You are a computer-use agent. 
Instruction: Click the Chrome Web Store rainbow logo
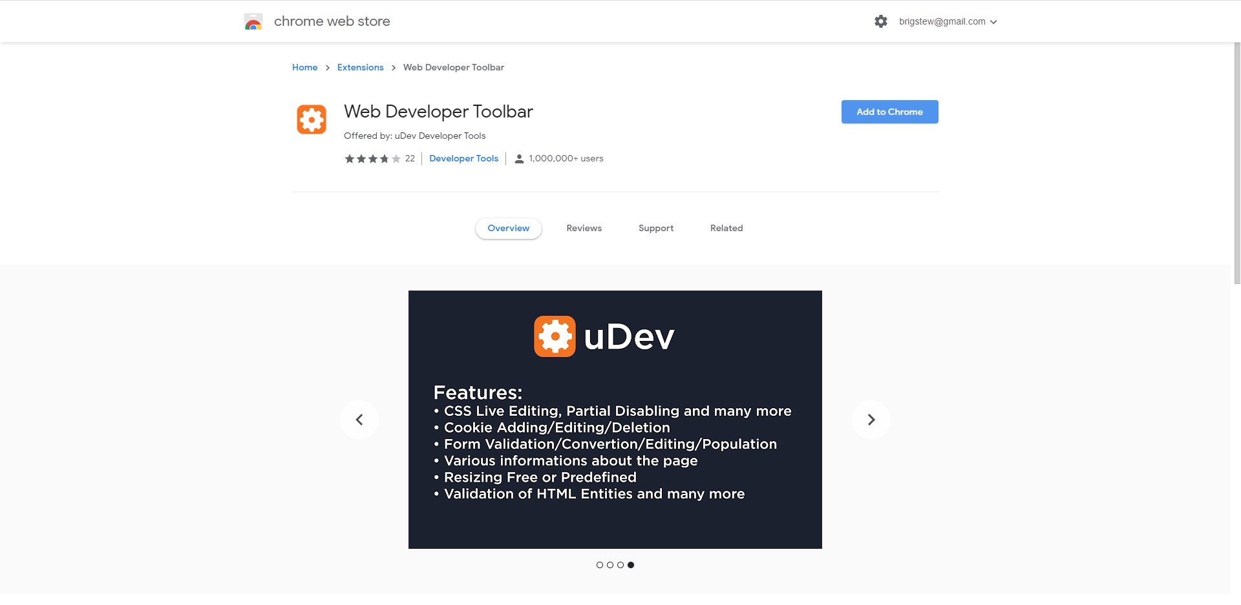(x=253, y=22)
